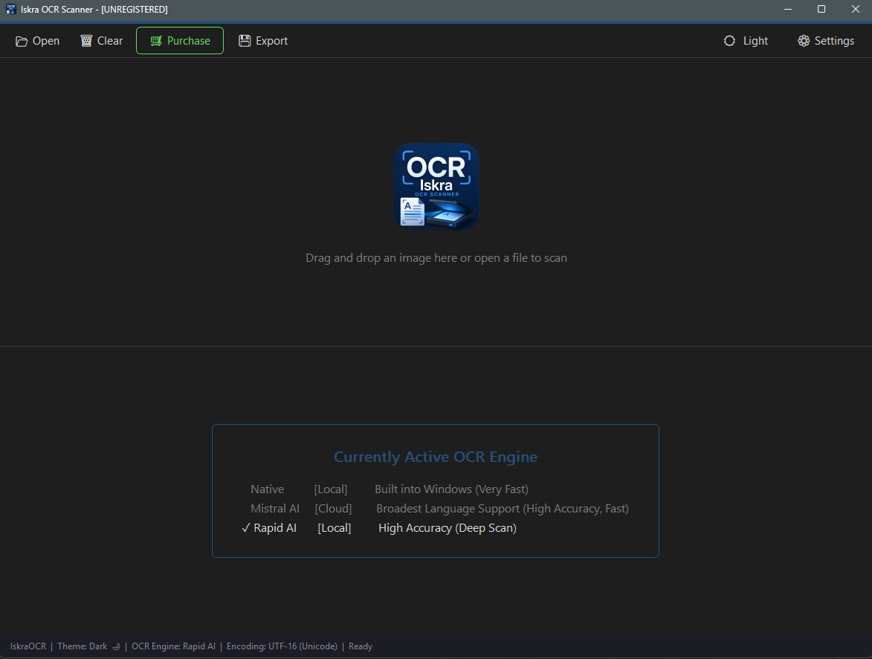
Task: Click the green Purchase button
Action: pos(180,41)
